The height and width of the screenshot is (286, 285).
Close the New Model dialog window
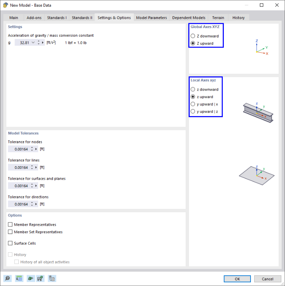click(x=277, y=5)
